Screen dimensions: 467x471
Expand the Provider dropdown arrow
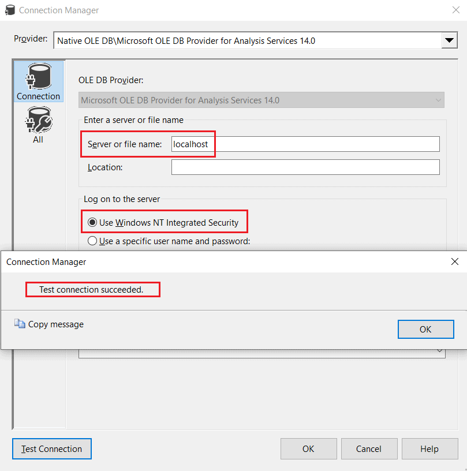pyautogui.click(x=449, y=40)
